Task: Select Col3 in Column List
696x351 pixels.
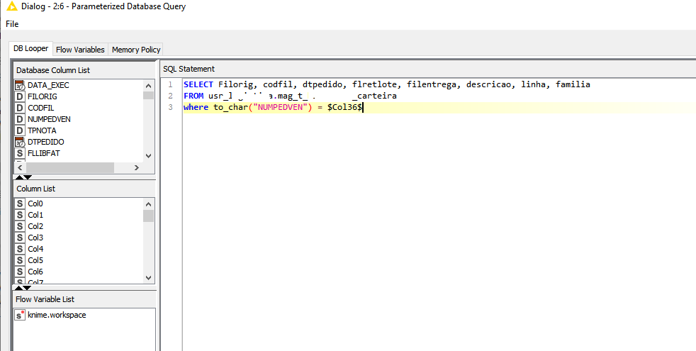Action: [x=35, y=238]
